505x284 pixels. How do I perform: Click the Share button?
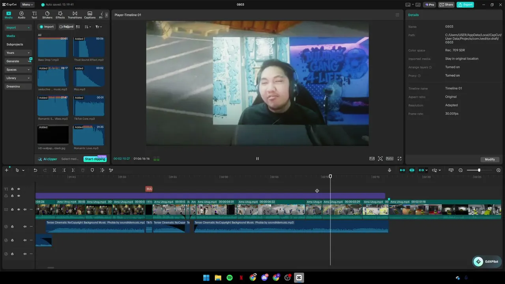coord(447,5)
